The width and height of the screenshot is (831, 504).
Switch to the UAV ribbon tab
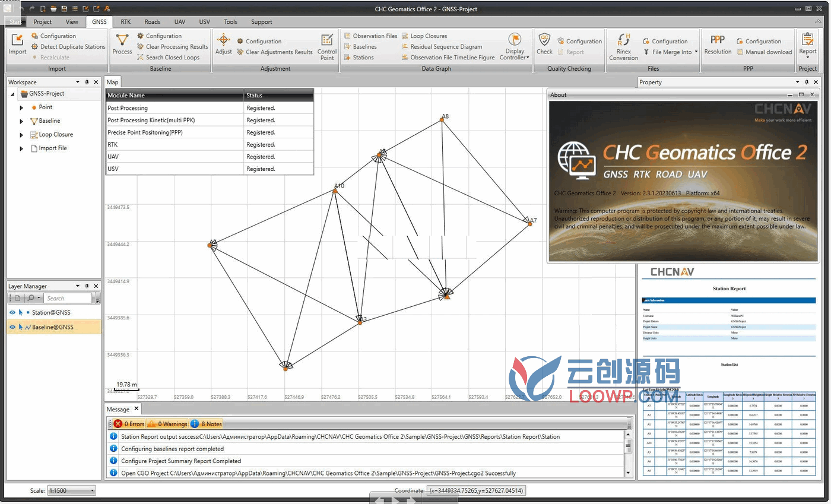click(180, 22)
